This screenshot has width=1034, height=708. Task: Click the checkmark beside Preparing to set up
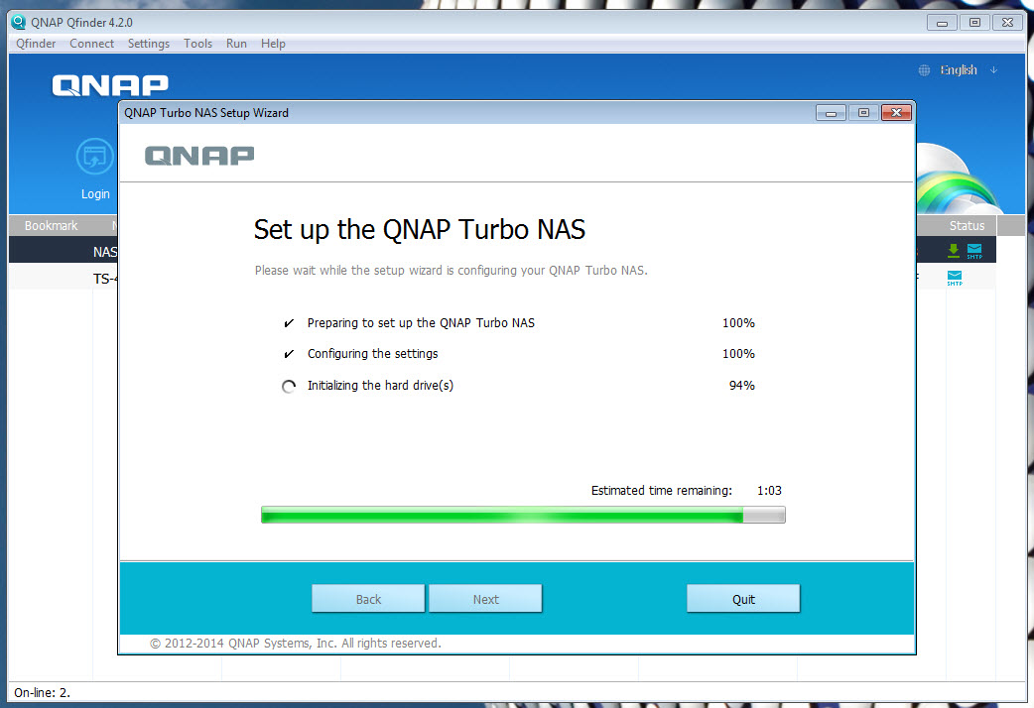289,323
